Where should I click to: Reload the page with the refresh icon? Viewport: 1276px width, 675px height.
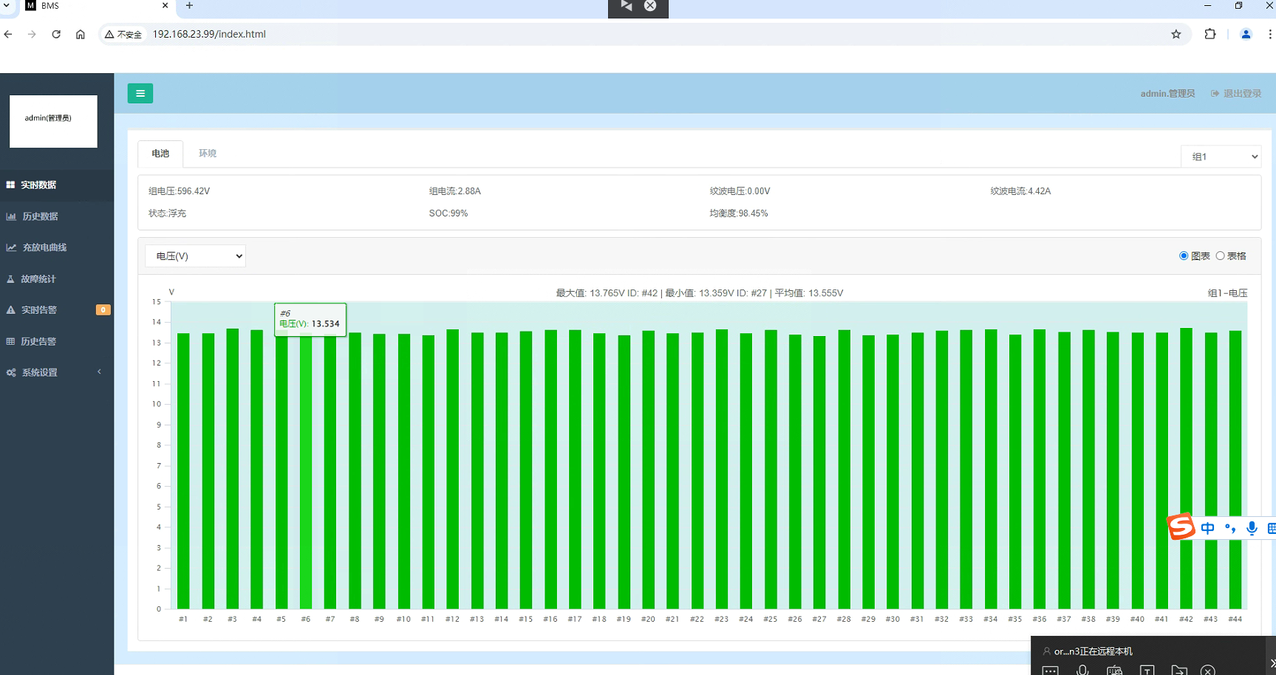pyautogui.click(x=56, y=34)
